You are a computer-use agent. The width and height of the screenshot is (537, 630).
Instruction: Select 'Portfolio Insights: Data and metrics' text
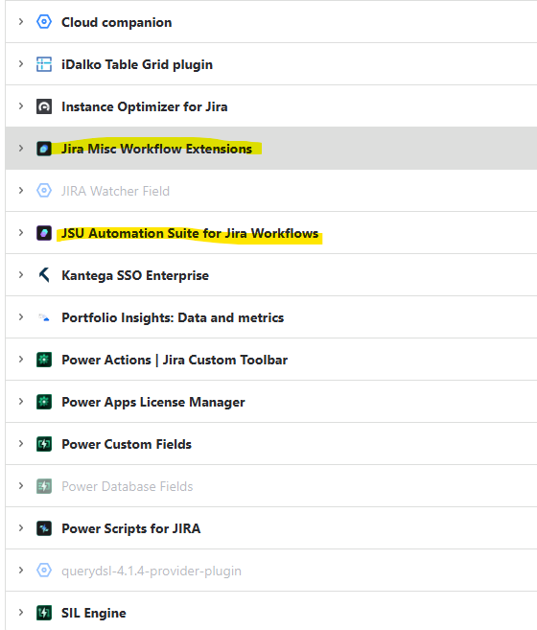click(173, 317)
